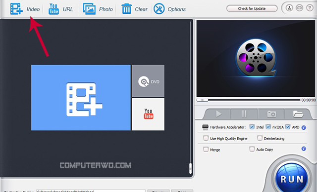
Task: Add a video file via Video button
Action: pyautogui.click(x=25, y=9)
